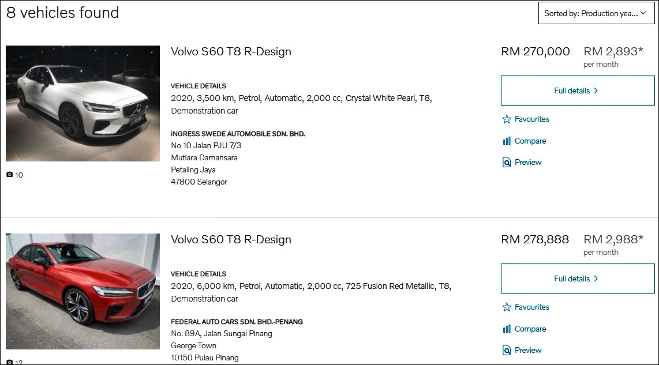Image resolution: width=659 pixels, height=365 pixels.
Task: Open first Volvo S60 T8 R-Design title
Action: coord(231,52)
